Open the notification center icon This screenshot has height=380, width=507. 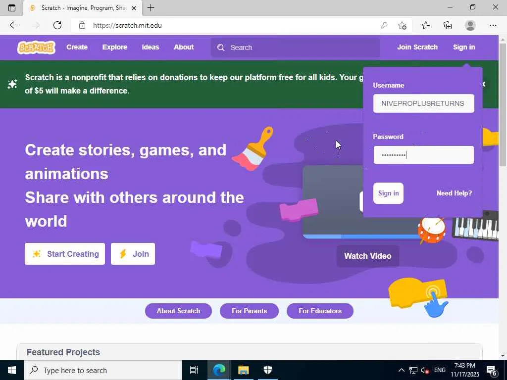click(x=492, y=370)
